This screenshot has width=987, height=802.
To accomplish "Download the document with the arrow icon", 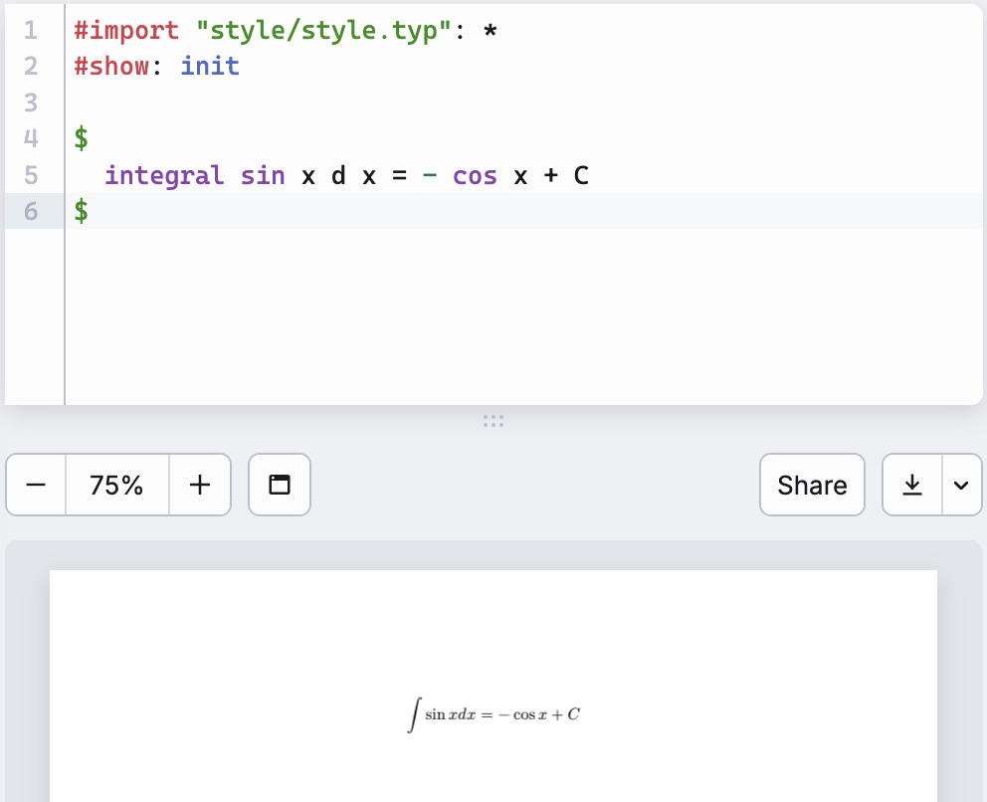I will 912,485.
